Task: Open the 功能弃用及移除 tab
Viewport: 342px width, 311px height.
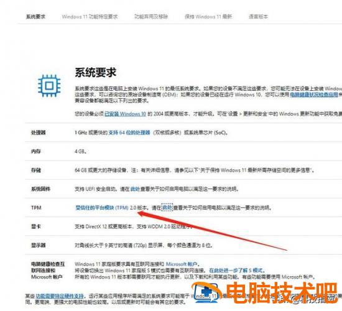Action: point(151,17)
